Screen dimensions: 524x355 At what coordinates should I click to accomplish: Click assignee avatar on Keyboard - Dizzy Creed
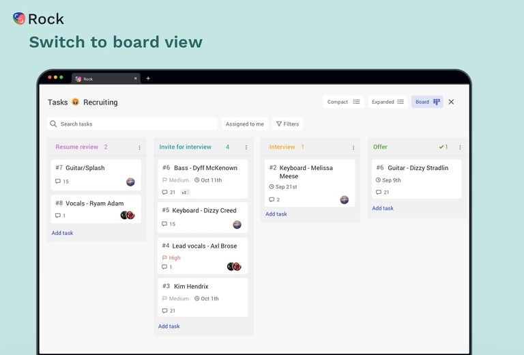237,225
